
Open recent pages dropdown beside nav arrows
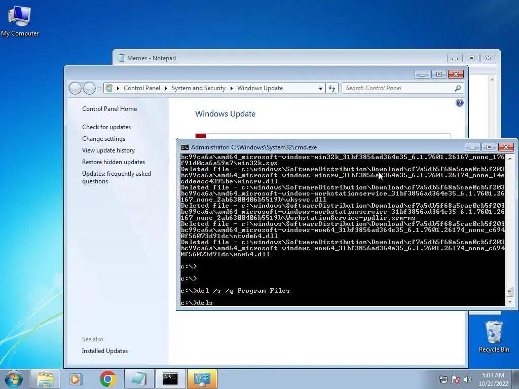pos(99,88)
